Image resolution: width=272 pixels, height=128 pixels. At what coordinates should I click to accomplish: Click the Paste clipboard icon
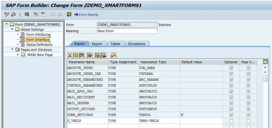[82, 55]
